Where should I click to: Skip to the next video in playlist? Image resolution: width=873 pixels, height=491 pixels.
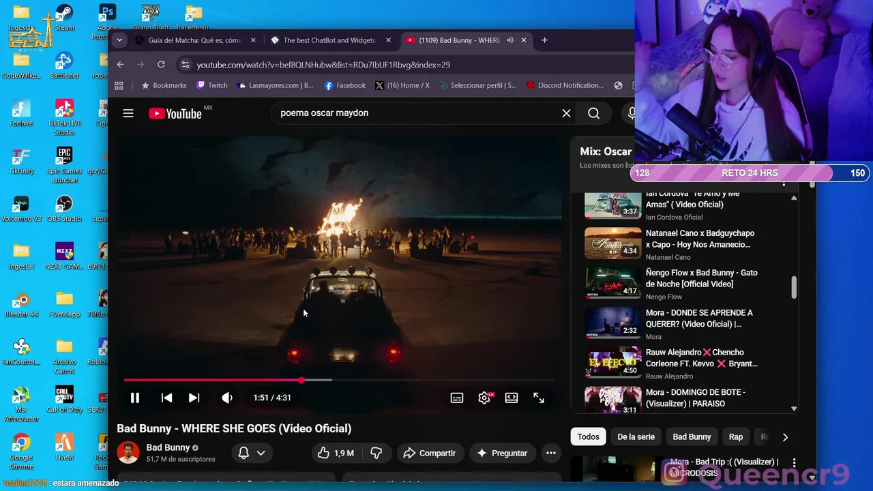pyautogui.click(x=194, y=398)
